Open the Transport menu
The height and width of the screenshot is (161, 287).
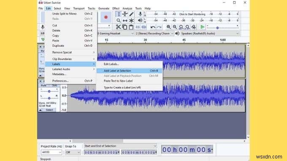(x=79, y=8)
